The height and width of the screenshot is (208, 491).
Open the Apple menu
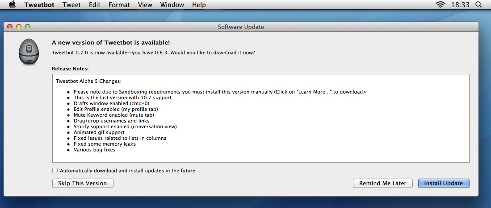pos(12,5)
